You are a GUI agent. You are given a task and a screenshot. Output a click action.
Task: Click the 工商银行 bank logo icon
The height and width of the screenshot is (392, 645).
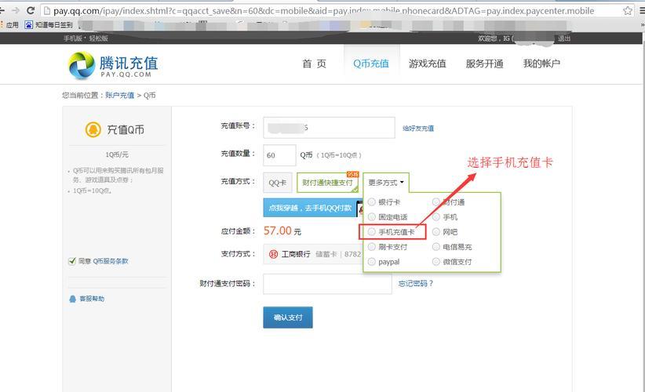[274, 254]
